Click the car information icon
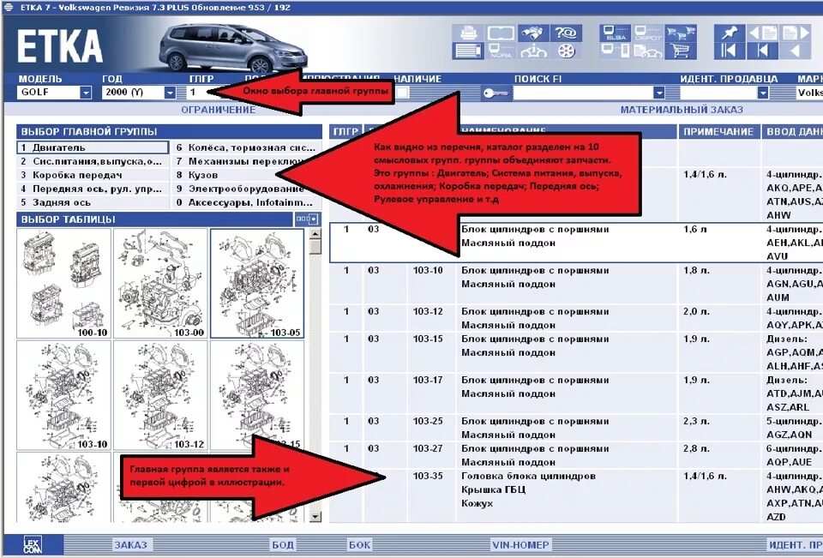The width and height of the screenshot is (823, 558). [533, 51]
